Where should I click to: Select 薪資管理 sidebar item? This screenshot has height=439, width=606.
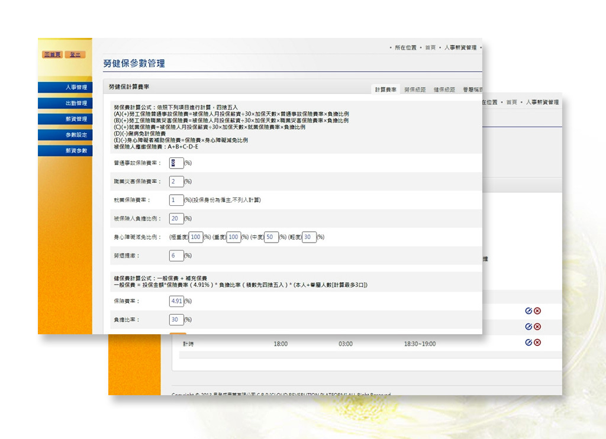pos(65,119)
